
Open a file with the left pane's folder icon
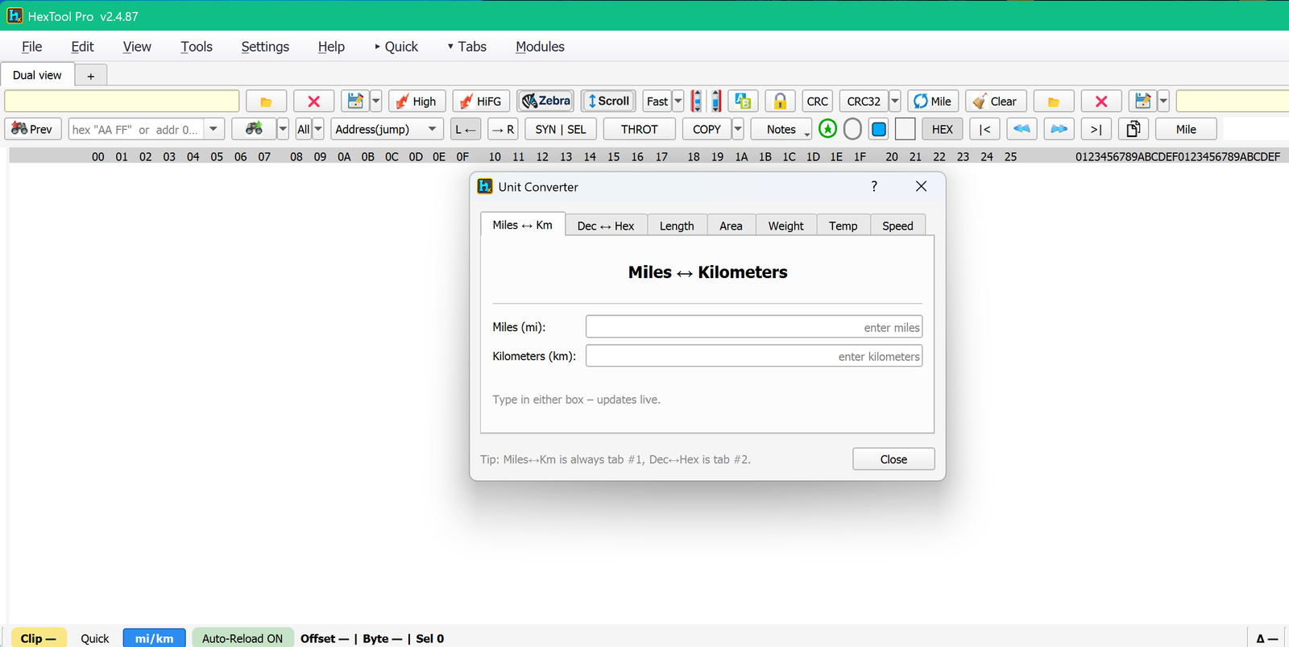coord(266,102)
